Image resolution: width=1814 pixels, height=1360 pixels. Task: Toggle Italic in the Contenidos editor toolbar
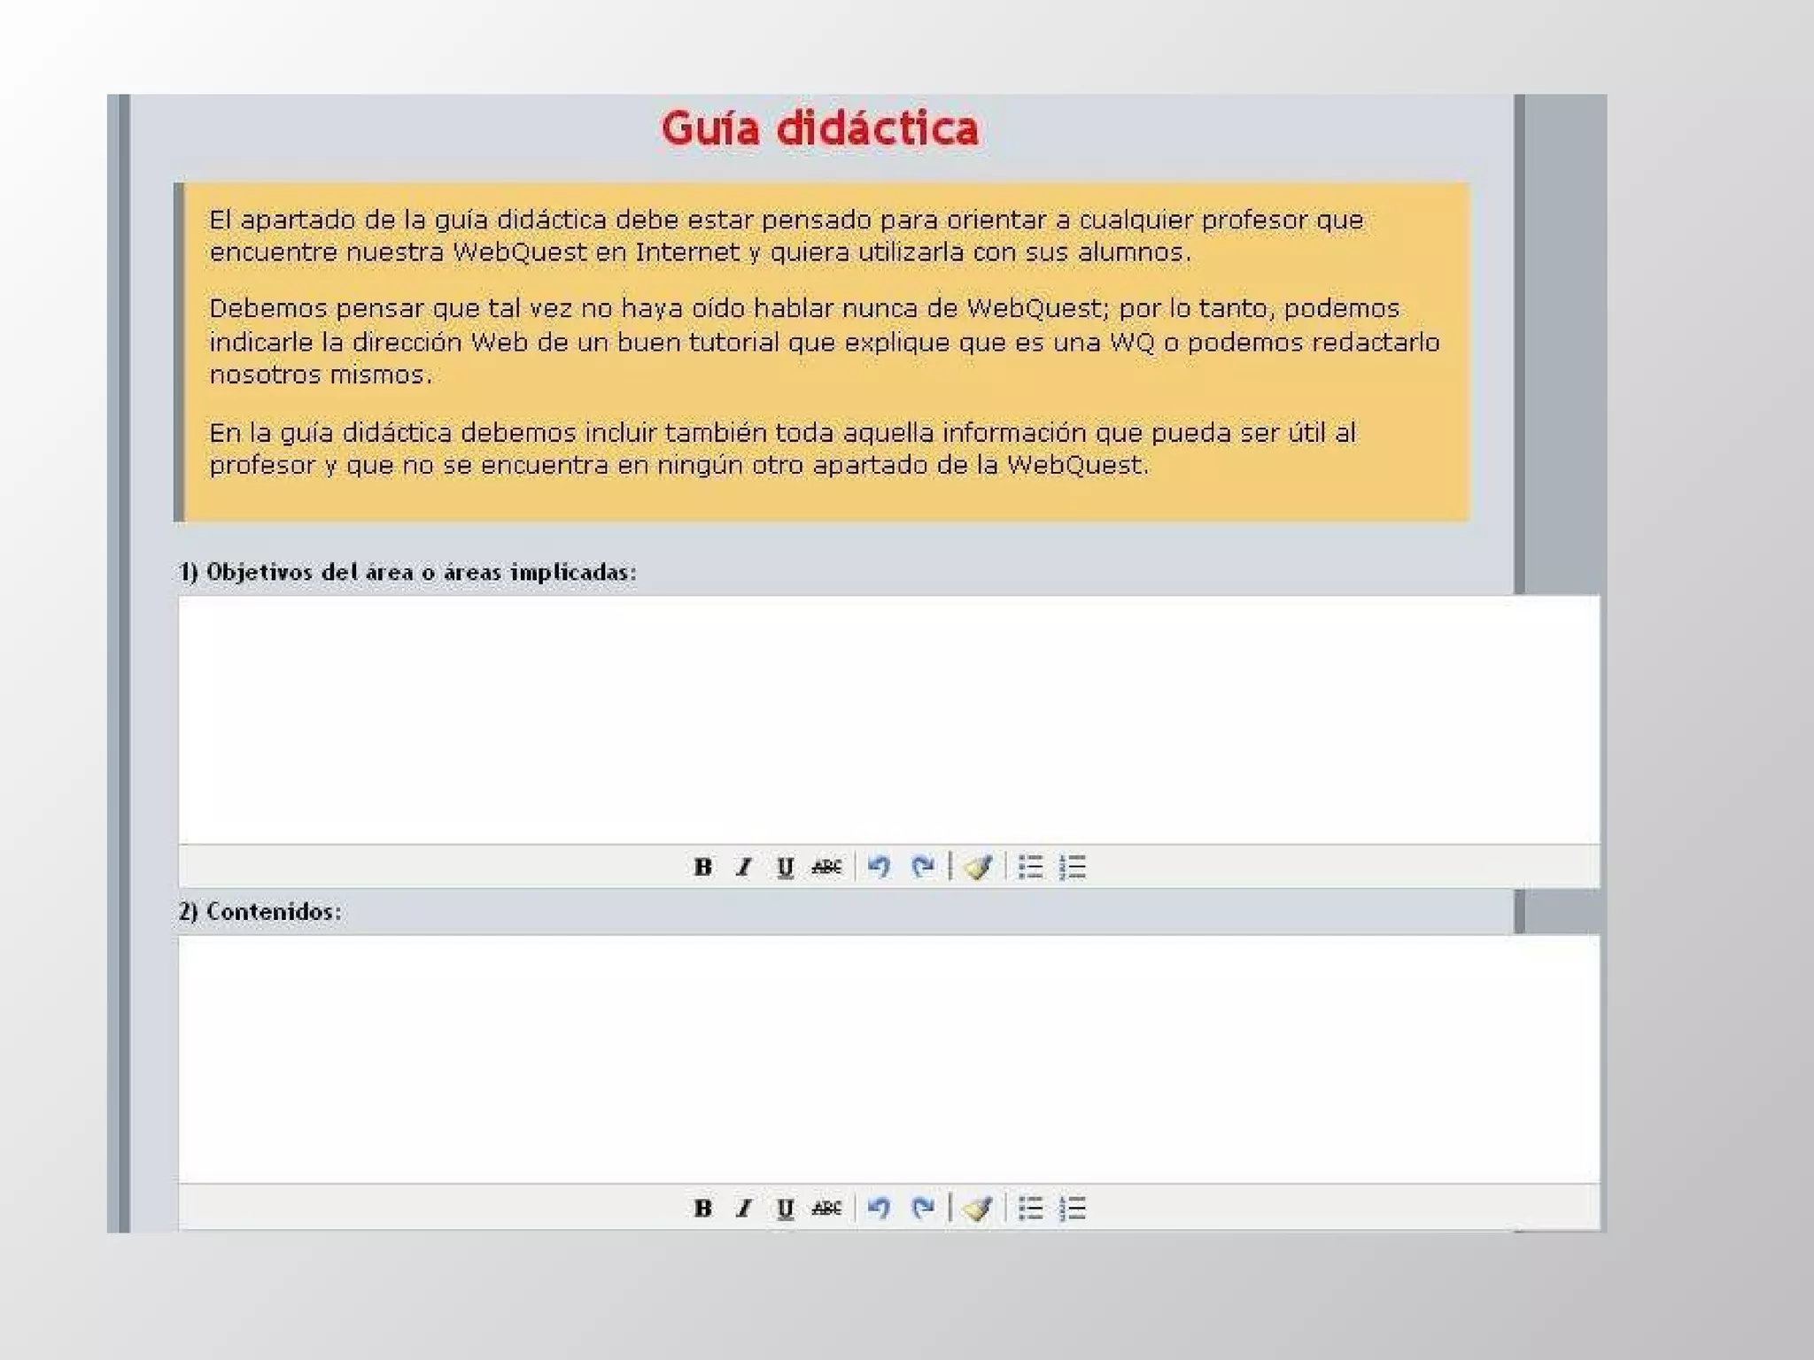(x=744, y=1208)
